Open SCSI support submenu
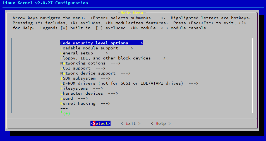Viewport: 266px width, 141px height. [83, 68]
